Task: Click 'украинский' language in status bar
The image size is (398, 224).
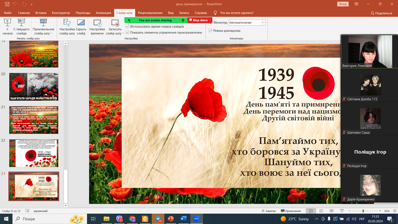Action: pyautogui.click(x=40, y=211)
